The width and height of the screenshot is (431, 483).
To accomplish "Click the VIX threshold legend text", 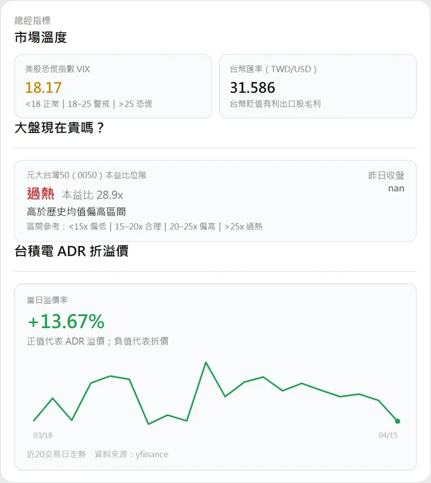I will pos(89,104).
